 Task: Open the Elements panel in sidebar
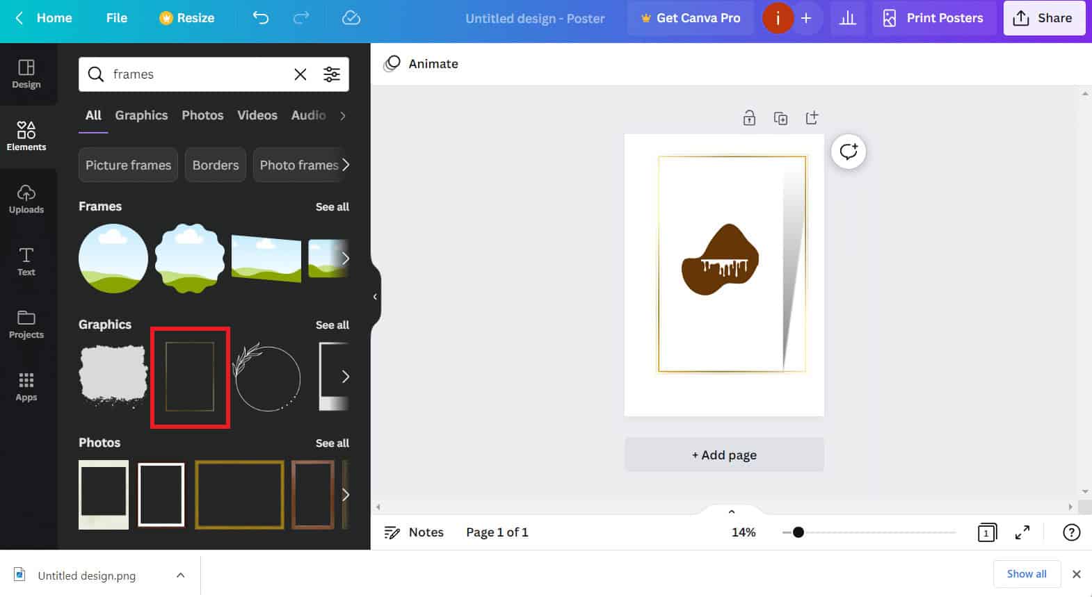tap(26, 136)
